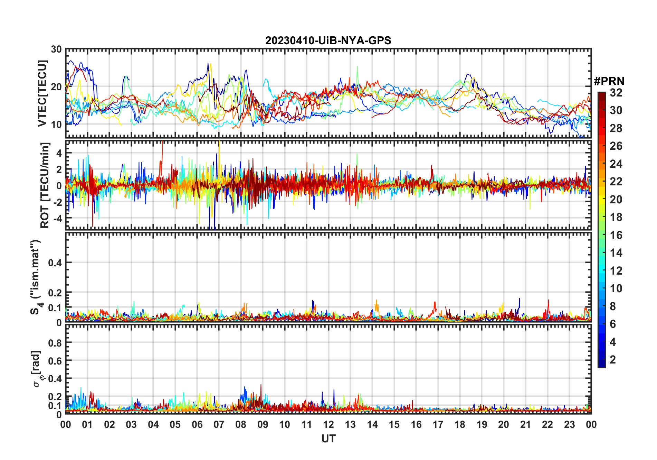Select colorbar tick label 18
657x460 pixels.
[x=616, y=217]
